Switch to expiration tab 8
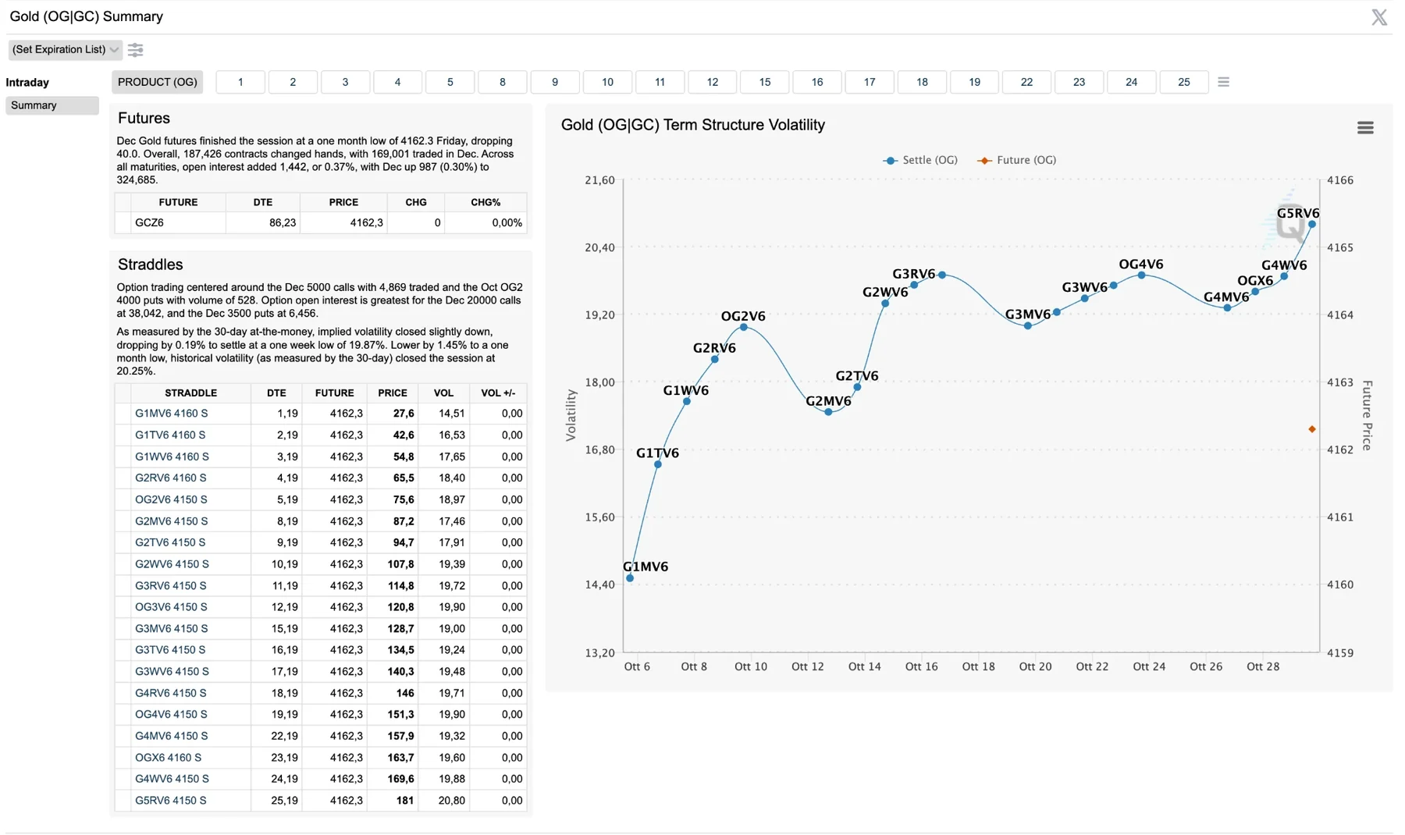The width and height of the screenshot is (1405, 835). coord(502,82)
